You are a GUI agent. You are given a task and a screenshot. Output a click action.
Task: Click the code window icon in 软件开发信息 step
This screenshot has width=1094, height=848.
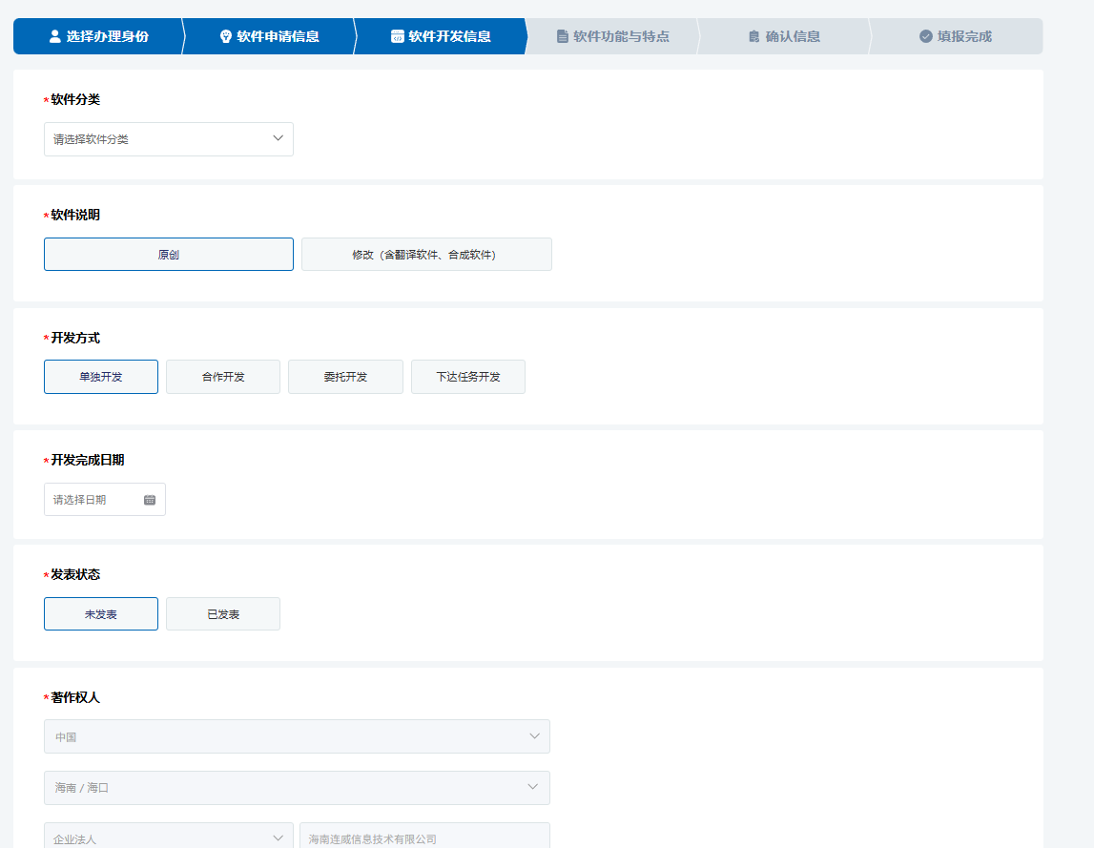click(x=398, y=36)
